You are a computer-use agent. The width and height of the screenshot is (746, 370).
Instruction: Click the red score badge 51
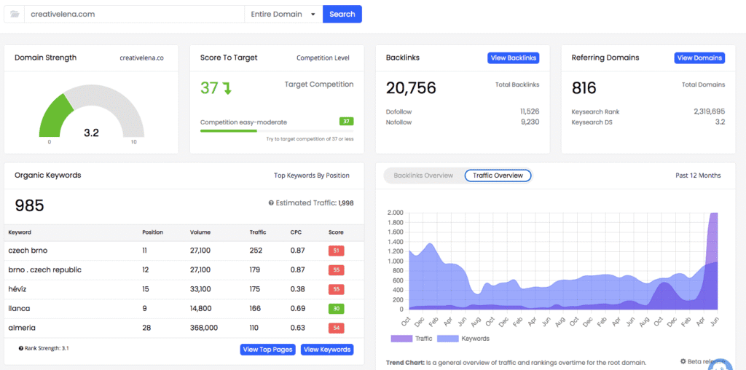(x=337, y=251)
